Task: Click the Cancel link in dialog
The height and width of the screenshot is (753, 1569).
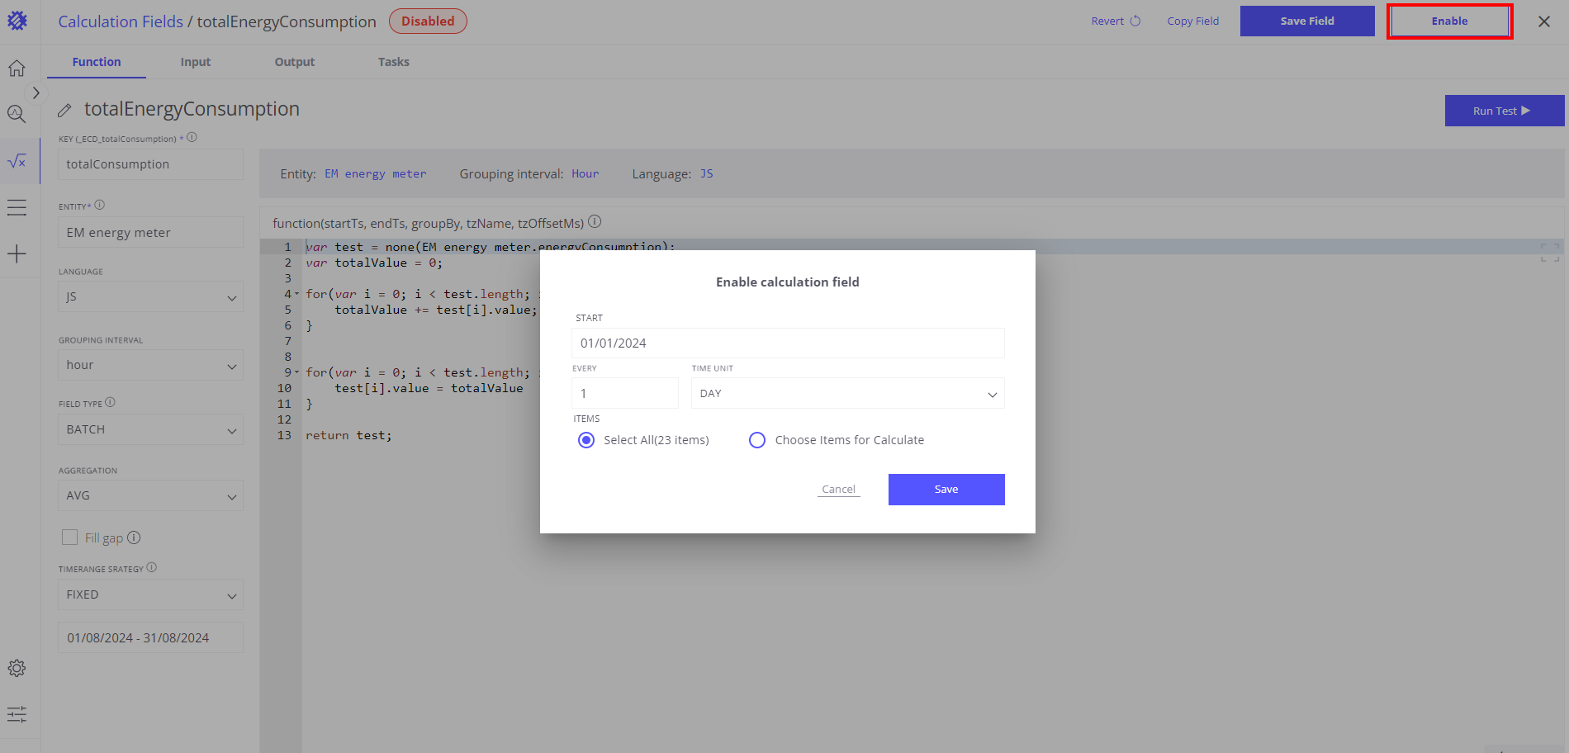Action: 838,490
